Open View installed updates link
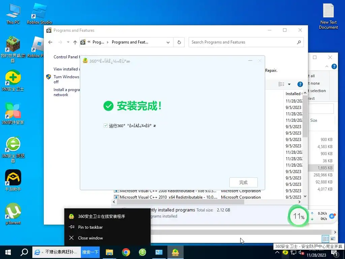The image size is (345, 259). click(66, 69)
